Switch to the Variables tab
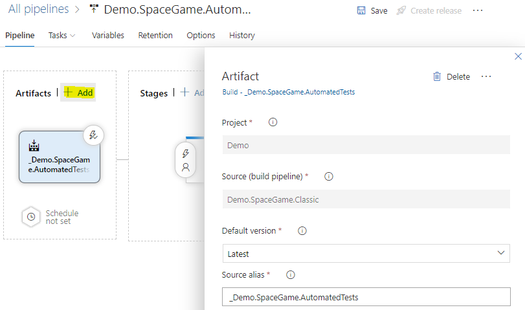 pos(108,35)
